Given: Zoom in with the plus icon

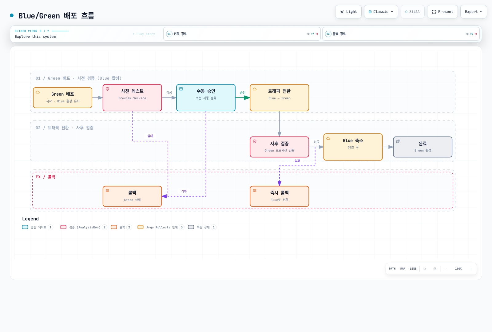Looking at the screenshot, I should [471, 269].
